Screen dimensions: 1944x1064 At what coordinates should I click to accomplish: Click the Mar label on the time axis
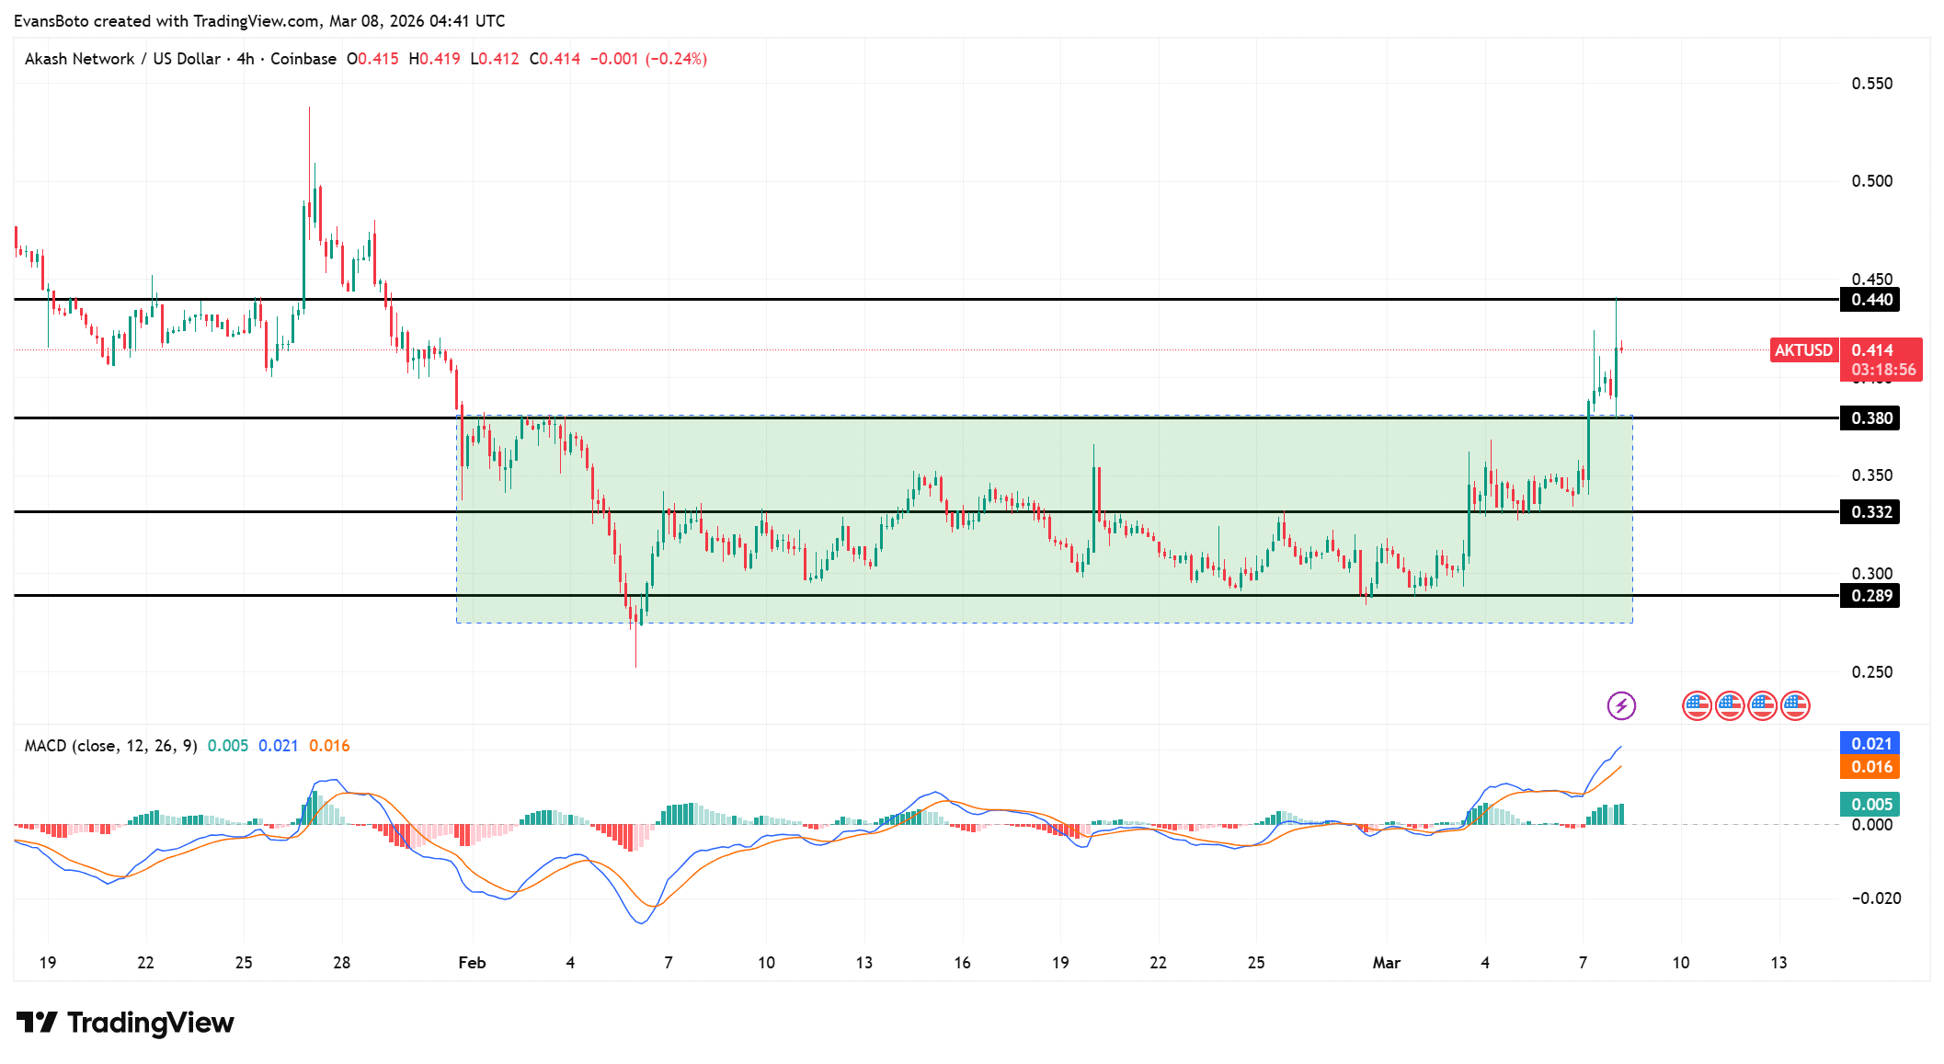click(1387, 963)
